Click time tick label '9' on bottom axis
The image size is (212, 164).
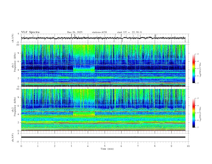pyautogui.click(x=171, y=146)
